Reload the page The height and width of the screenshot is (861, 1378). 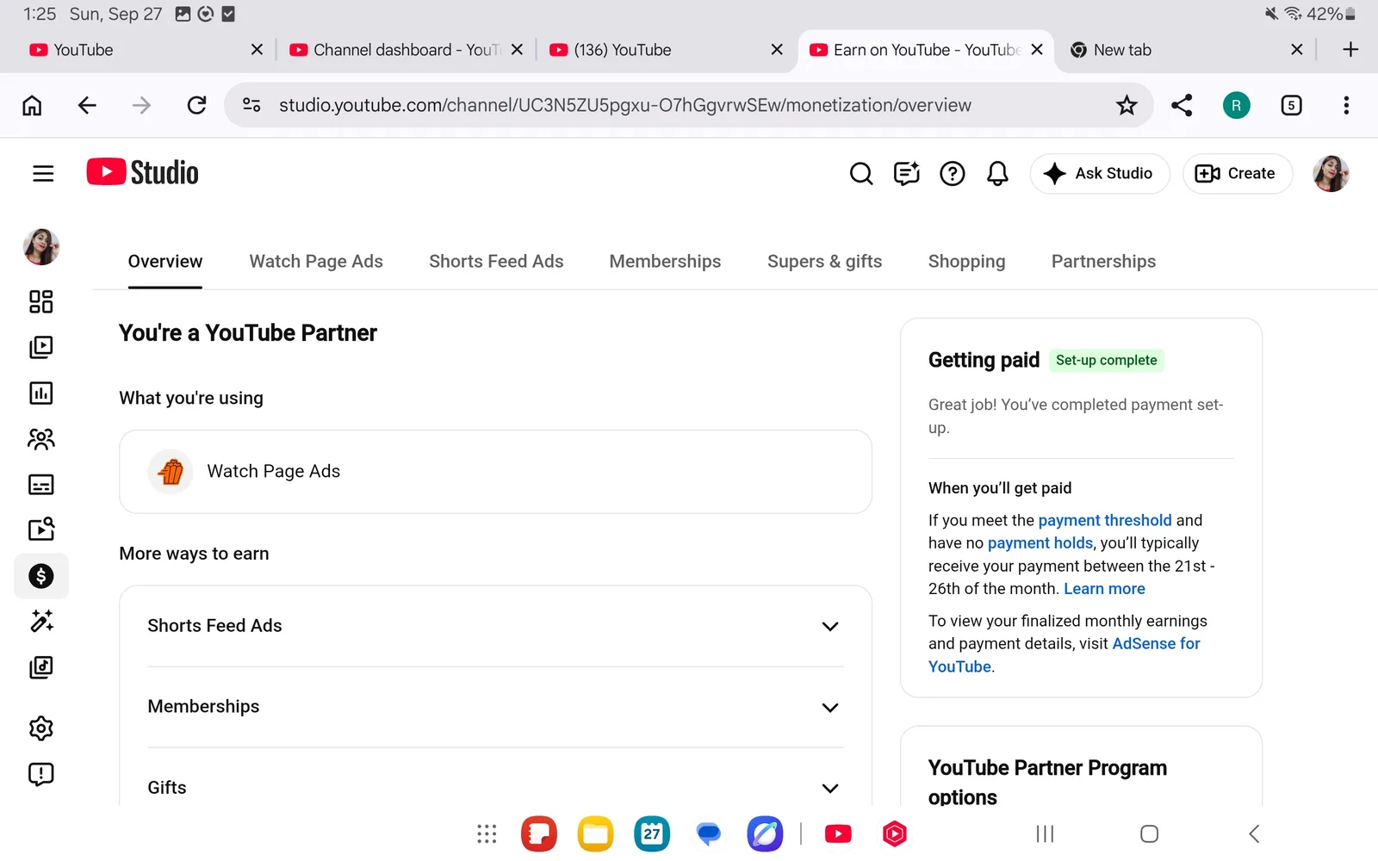(x=196, y=105)
